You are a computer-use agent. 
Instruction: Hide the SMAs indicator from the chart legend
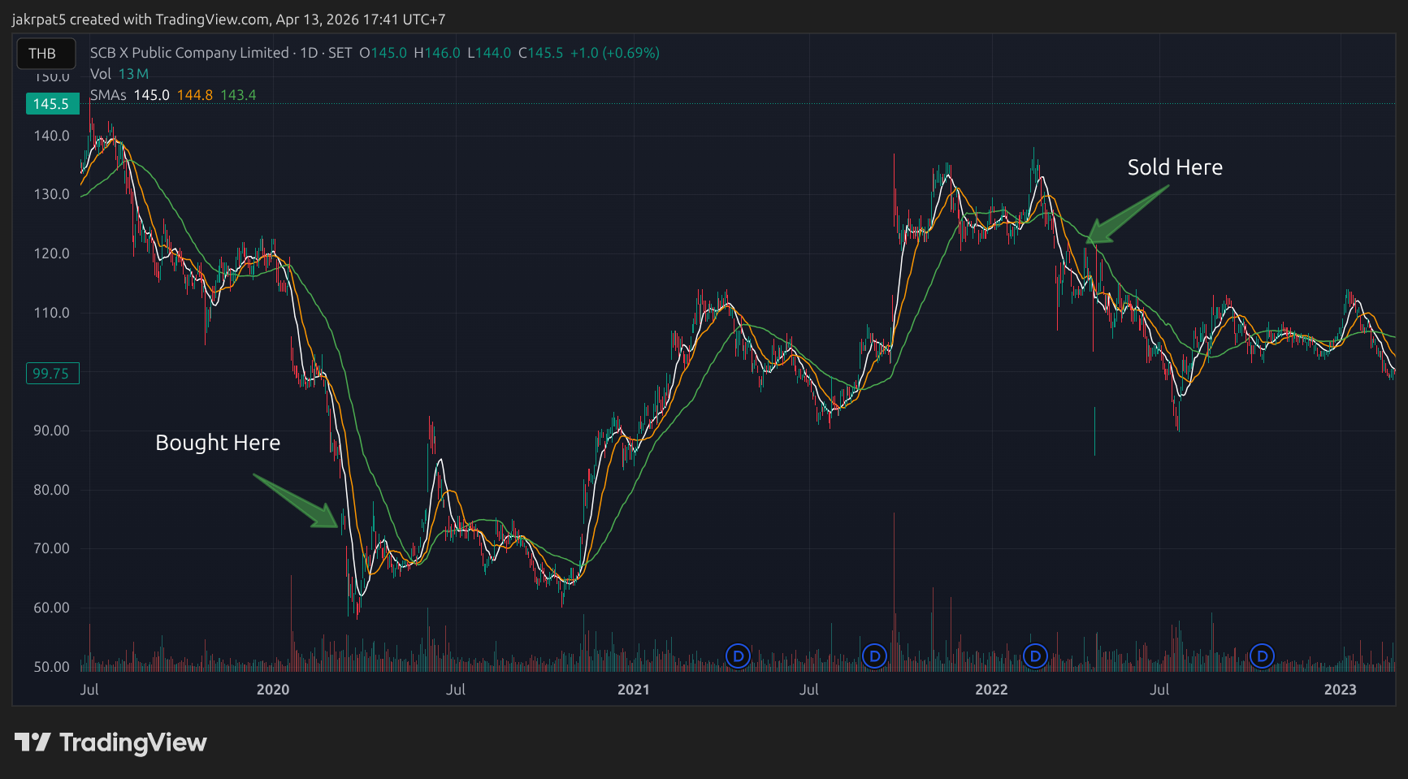coord(107,94)
